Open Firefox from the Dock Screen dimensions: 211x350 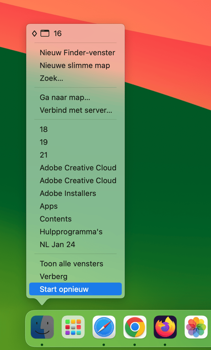click(x=165, y=327)
